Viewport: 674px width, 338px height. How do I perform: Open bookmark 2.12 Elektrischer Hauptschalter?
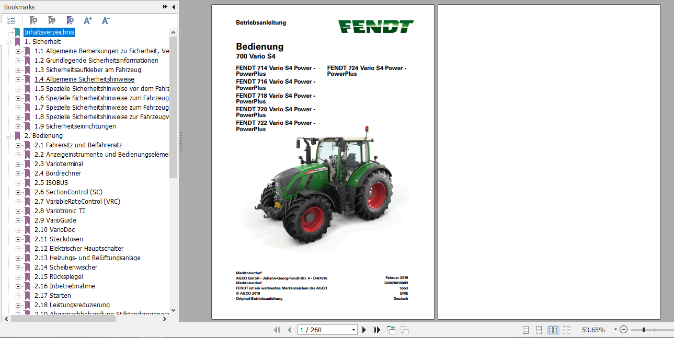point(79,249)
